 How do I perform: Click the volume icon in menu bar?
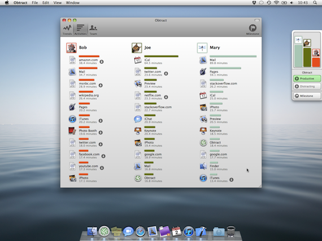point(292,3)
